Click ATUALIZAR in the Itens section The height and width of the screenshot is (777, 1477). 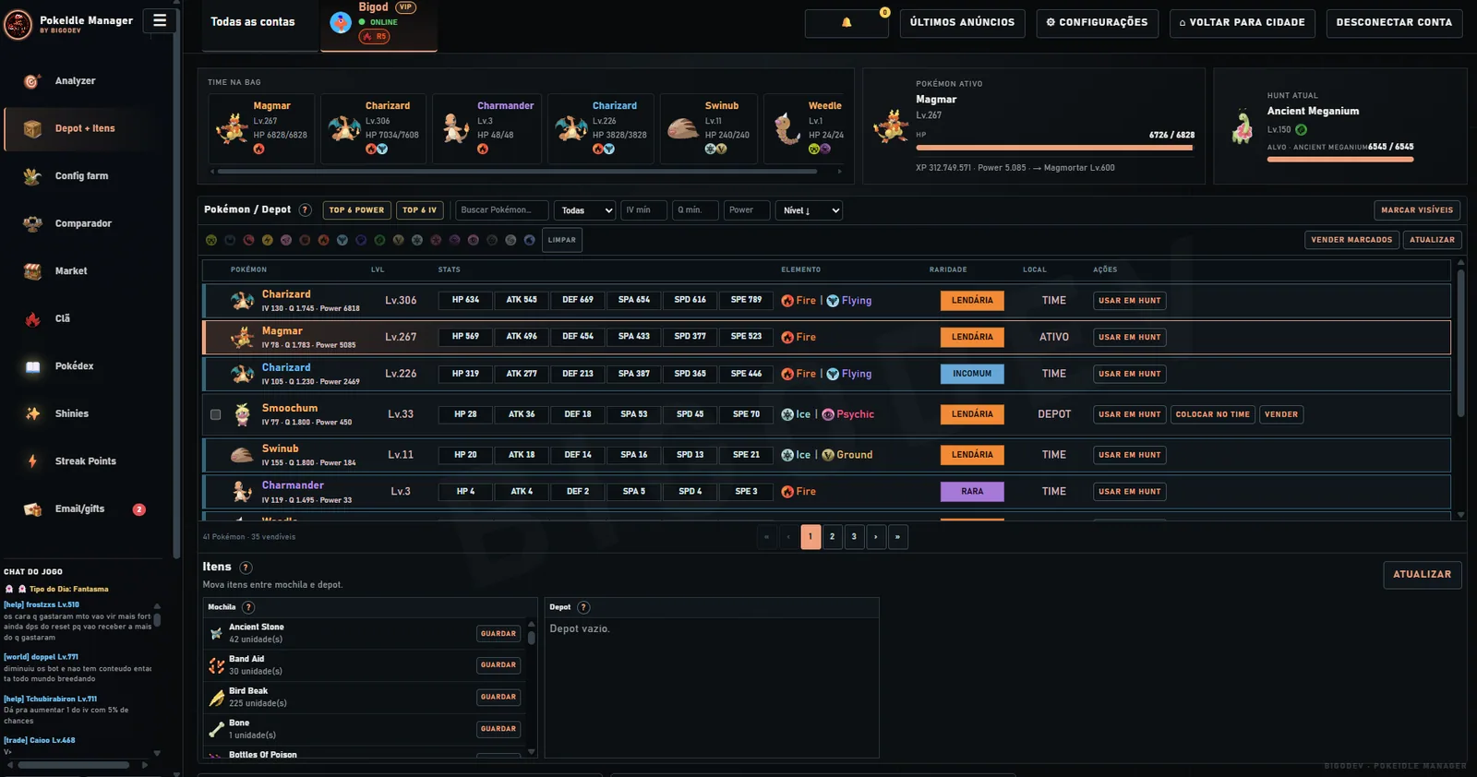tap(1422, 575)
